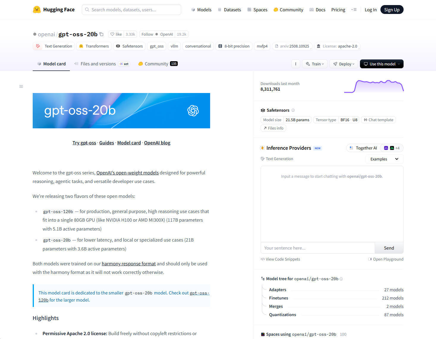Click the gpt-oss-20b banner image
436x339 pixels.
[121, 111]
